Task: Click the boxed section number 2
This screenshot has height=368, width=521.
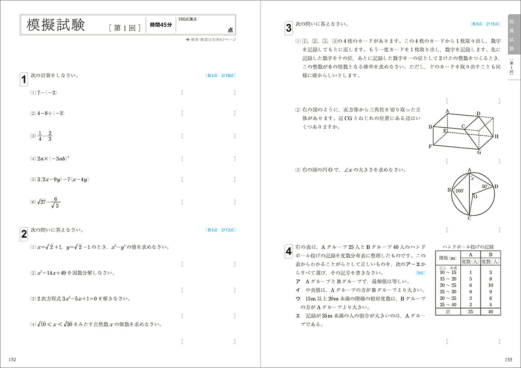Action: (x=24, y=234)
